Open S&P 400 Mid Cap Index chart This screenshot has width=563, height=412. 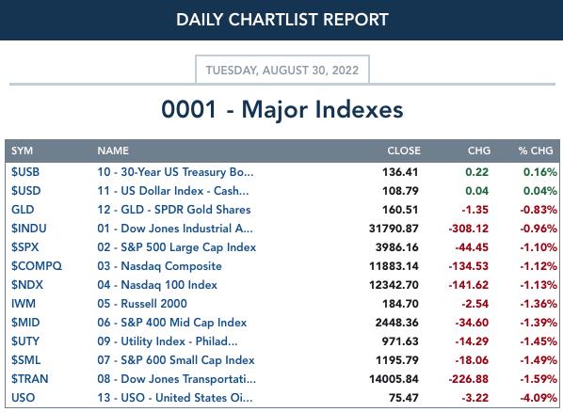(172, 323)
